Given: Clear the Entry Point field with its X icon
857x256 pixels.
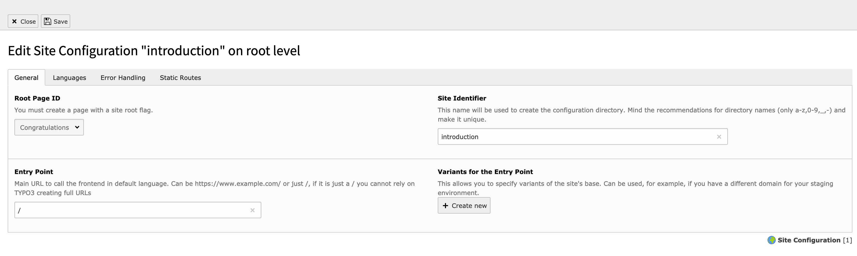Looking at the screenshot, I should click(253, 210).
